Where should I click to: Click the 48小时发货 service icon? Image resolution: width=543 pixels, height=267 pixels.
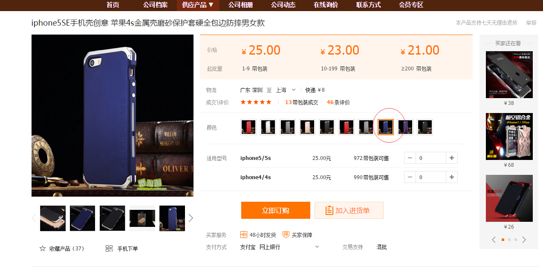[244, 235]
